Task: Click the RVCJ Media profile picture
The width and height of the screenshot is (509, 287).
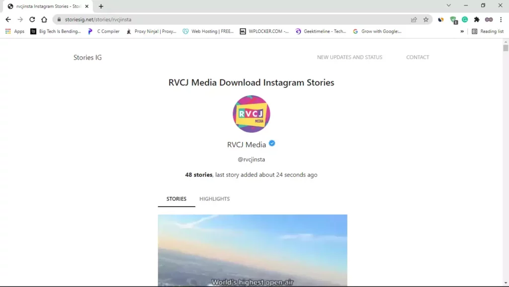Action: [251, 114]
